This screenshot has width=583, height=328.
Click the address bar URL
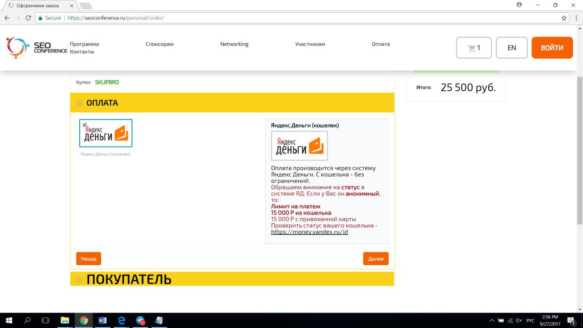coord(116,18)
